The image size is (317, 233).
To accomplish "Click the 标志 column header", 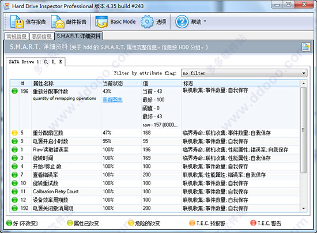I will point(188,83).
